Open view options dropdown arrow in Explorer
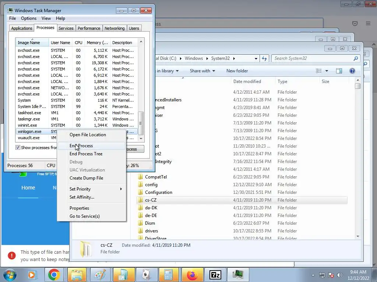This screenshot has height=282, width=377. 327,71
